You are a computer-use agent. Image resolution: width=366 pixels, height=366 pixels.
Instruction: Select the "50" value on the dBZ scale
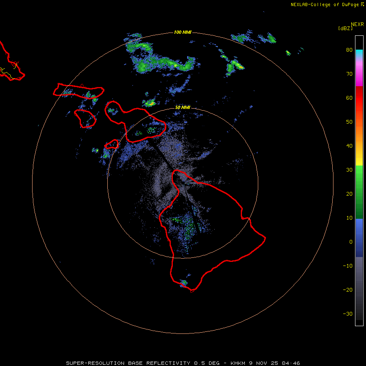point(349,122)
